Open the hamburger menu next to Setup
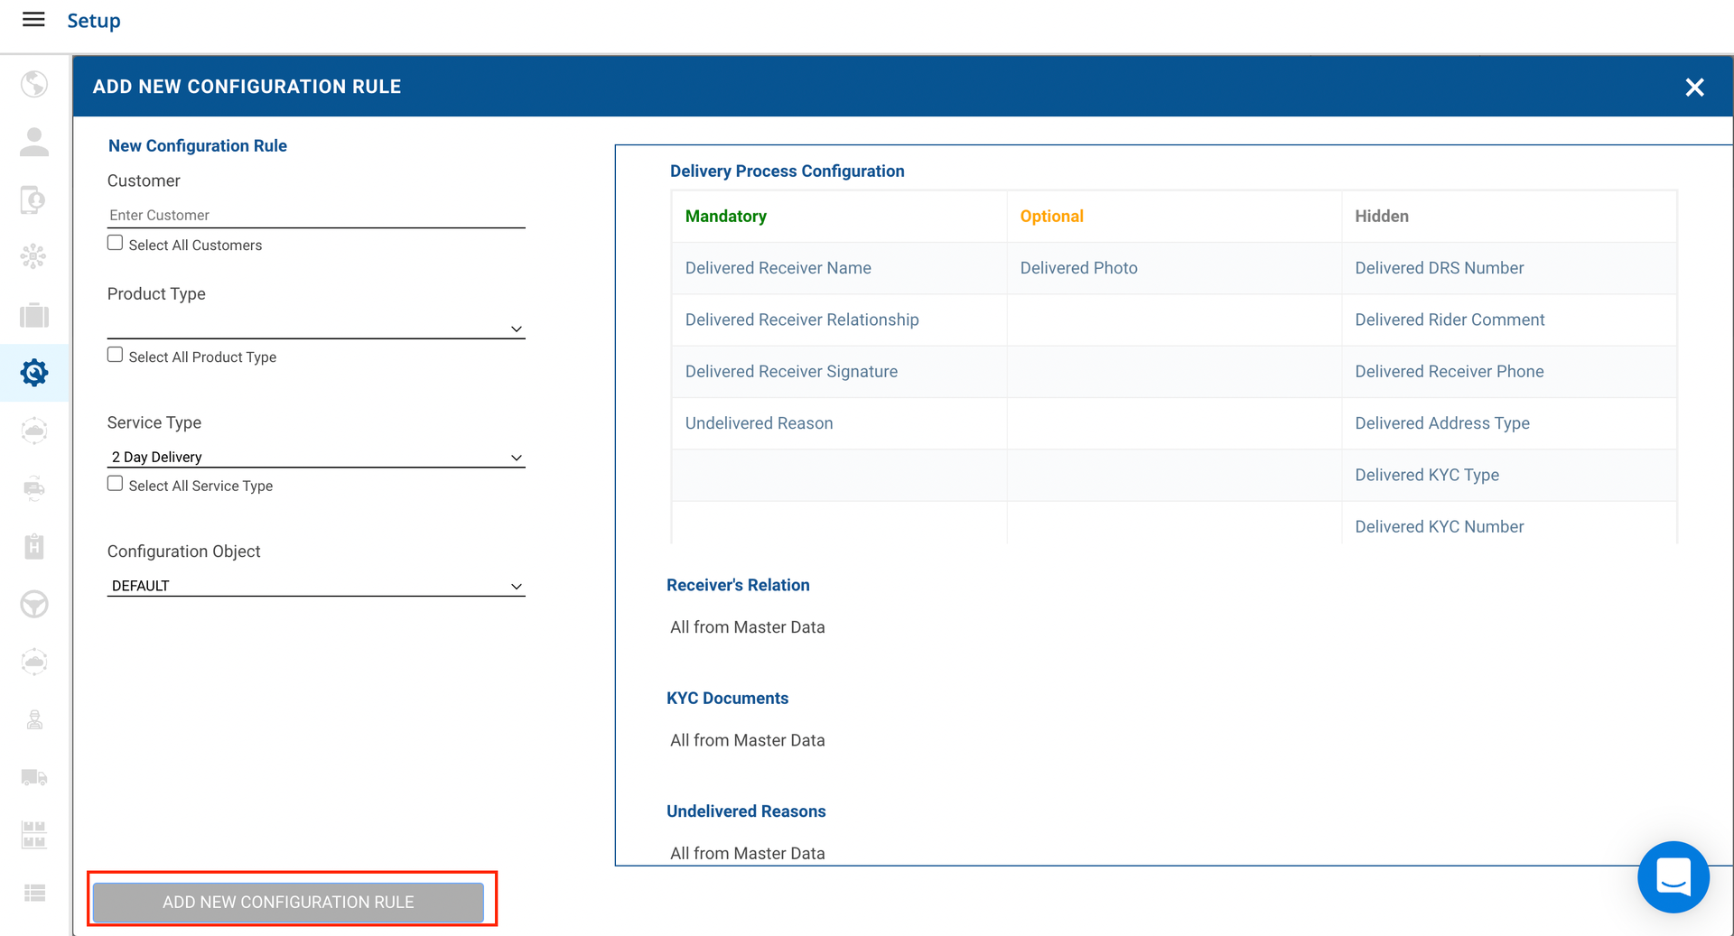Viewport: 1734px width, 936px height. pos(33,20)
